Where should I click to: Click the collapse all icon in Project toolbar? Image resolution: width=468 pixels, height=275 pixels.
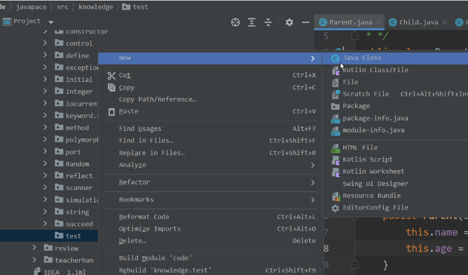(268, 22)
